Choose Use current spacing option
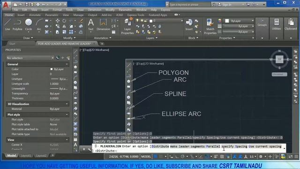The width and height of the screenshot is (300, 169). pyautogui.click(x=265, y=146)
